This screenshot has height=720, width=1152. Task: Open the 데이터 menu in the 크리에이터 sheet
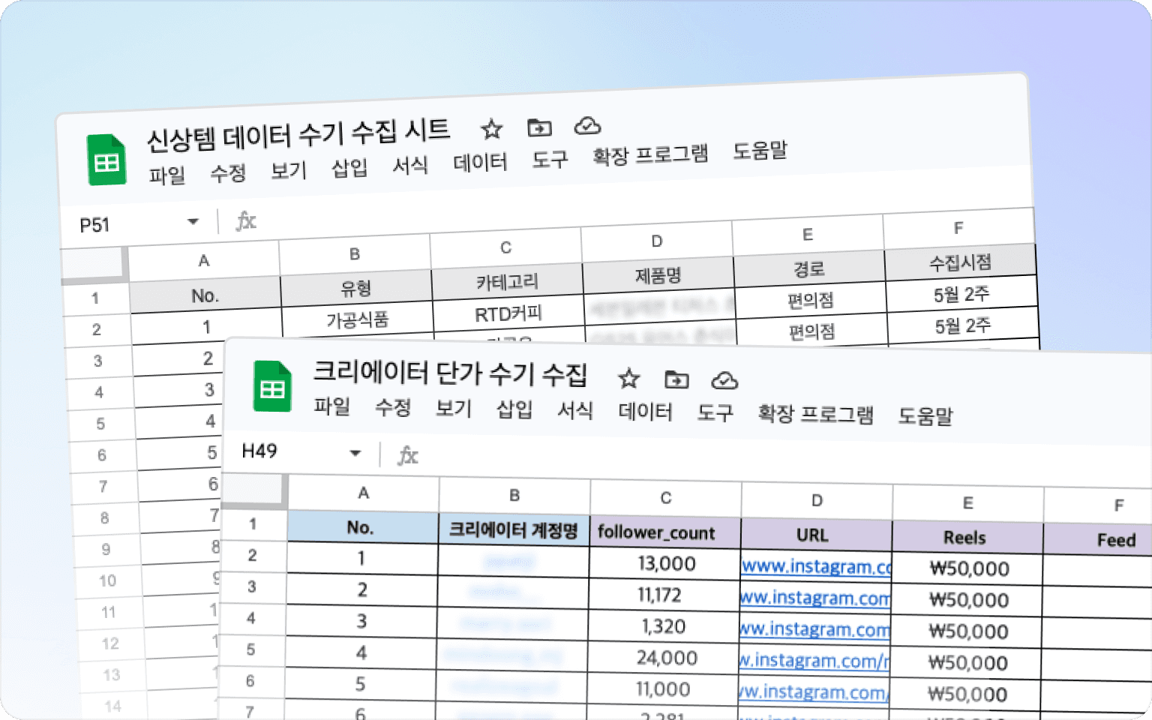[645, 412]
